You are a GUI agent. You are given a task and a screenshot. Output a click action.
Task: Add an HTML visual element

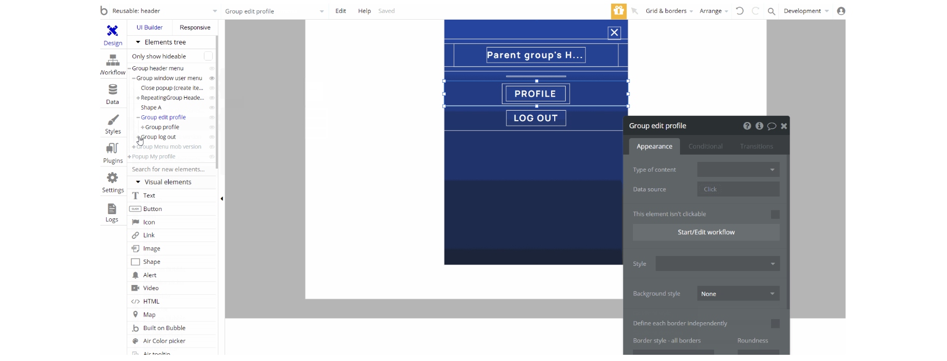click(x=171, y=302)
